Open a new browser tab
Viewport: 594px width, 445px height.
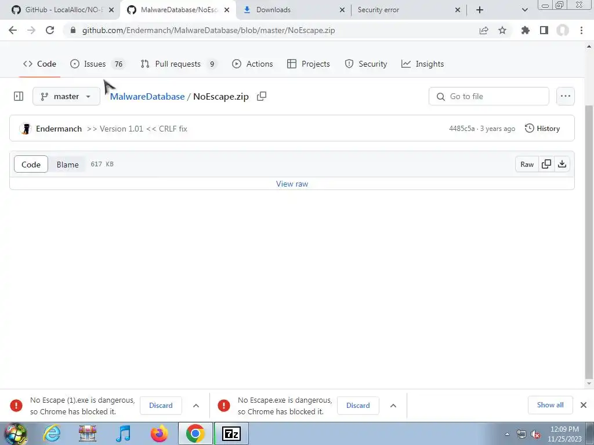[480, 10]
